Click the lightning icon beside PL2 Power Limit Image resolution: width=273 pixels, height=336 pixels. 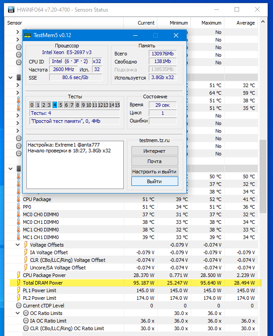coord(19,298)
